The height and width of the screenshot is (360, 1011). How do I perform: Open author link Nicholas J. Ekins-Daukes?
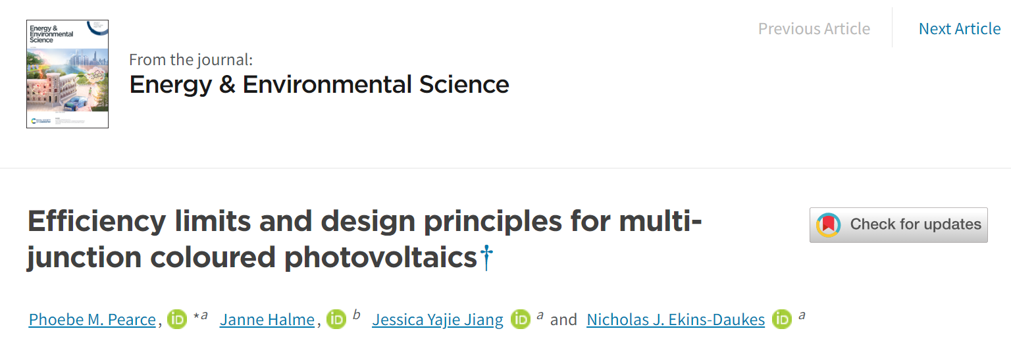[x=675, y=320]
